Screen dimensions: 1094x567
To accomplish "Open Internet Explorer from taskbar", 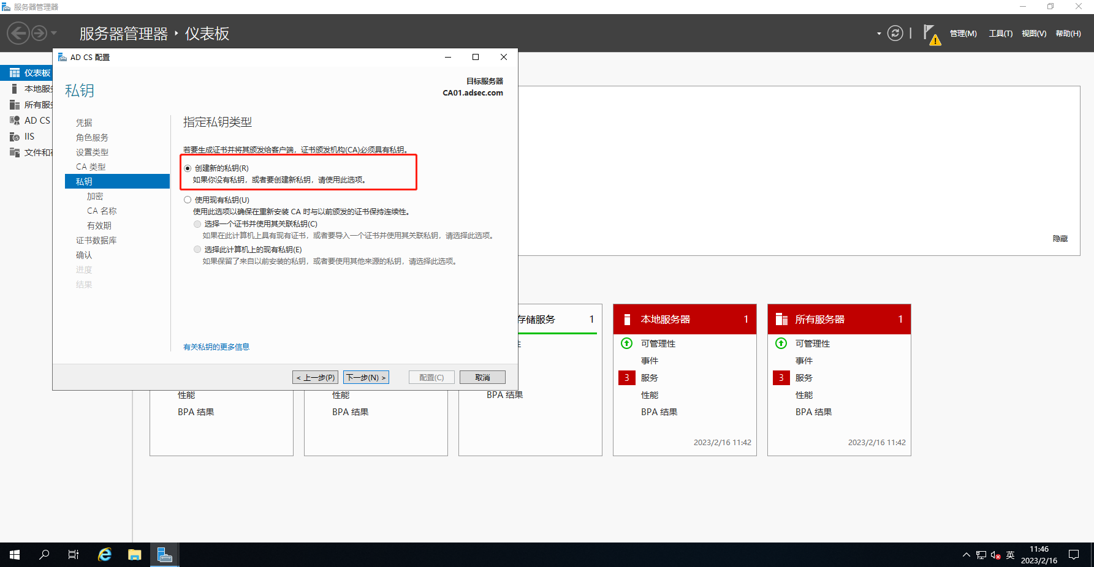I will click(105, 555).
